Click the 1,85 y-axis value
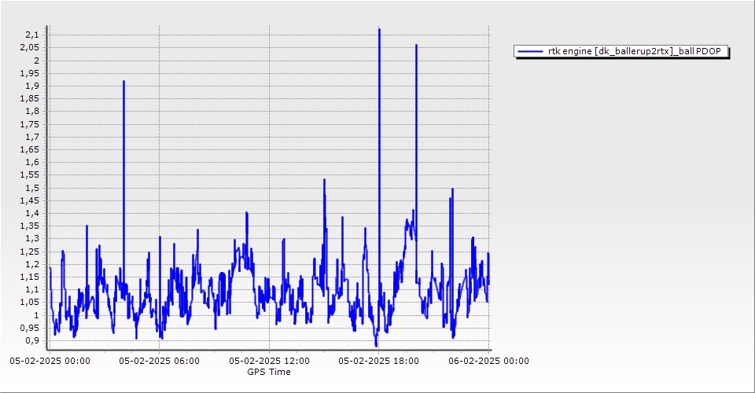 click(x=29, y=98)
